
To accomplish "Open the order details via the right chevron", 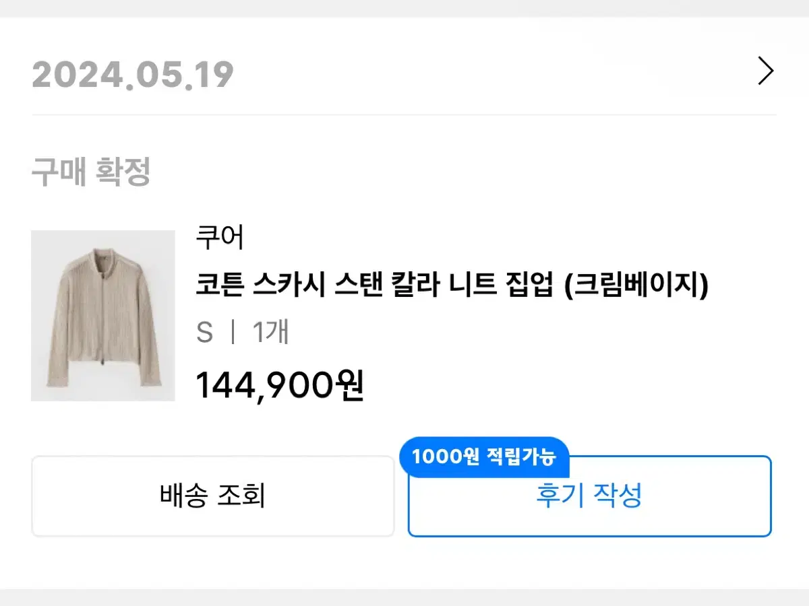I will click(x=765, y=71).
